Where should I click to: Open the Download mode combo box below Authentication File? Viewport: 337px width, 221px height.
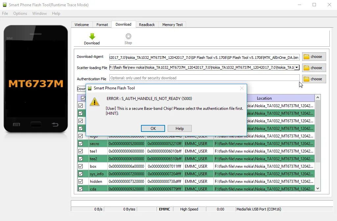(x=81, y=88)
